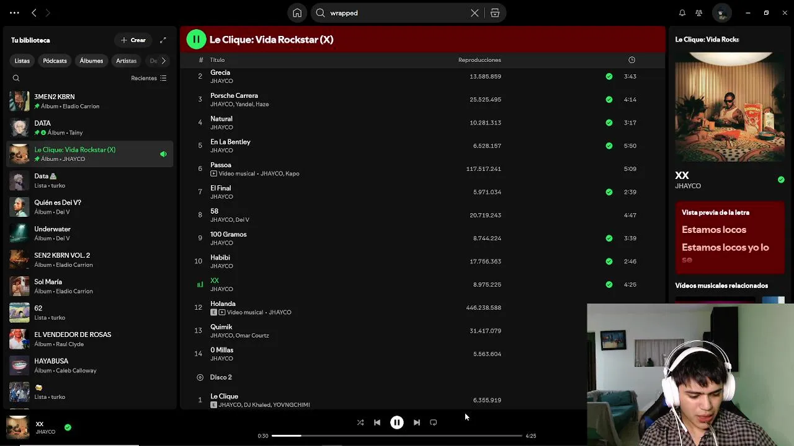This screenshot has width=794, height=446.
Task: Skip to next track
Action: tap(417, 422)
